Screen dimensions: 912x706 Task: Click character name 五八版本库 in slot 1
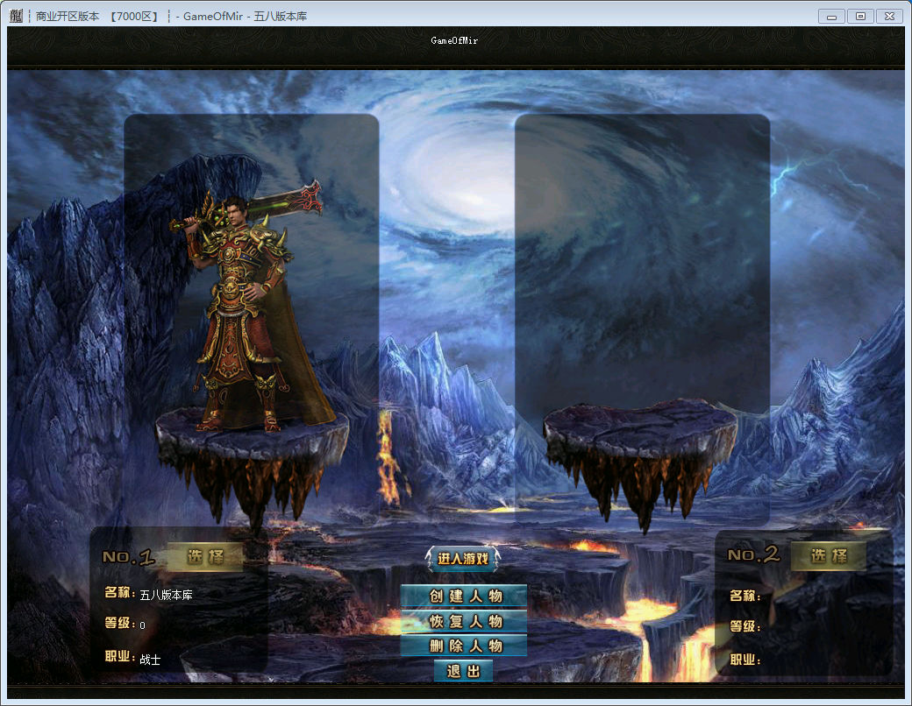pyautogui.click(x=166, y=595)
